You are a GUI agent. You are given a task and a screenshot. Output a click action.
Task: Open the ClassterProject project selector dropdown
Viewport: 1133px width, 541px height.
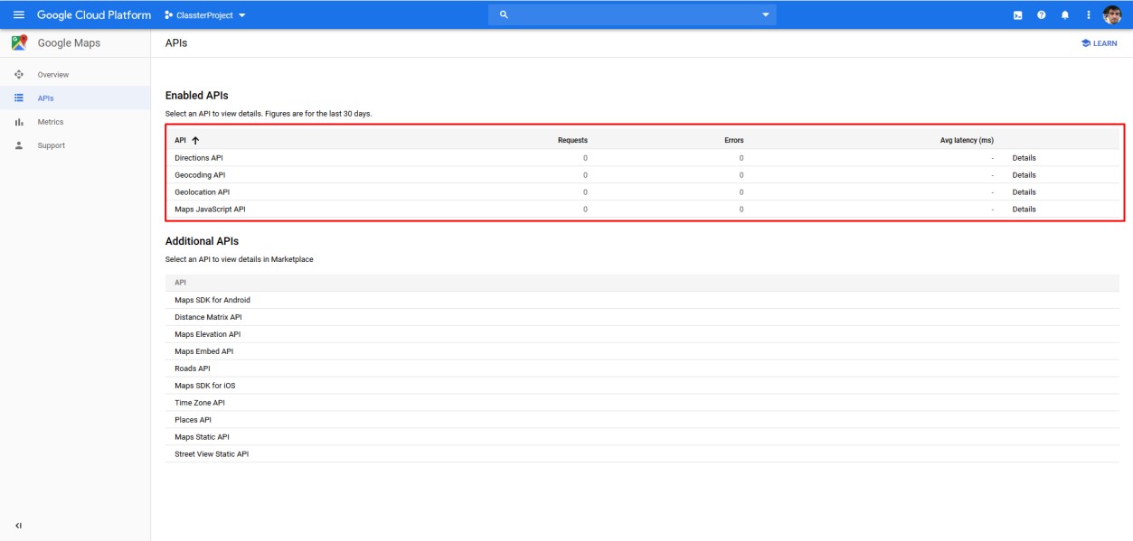(x=205, y=15)
